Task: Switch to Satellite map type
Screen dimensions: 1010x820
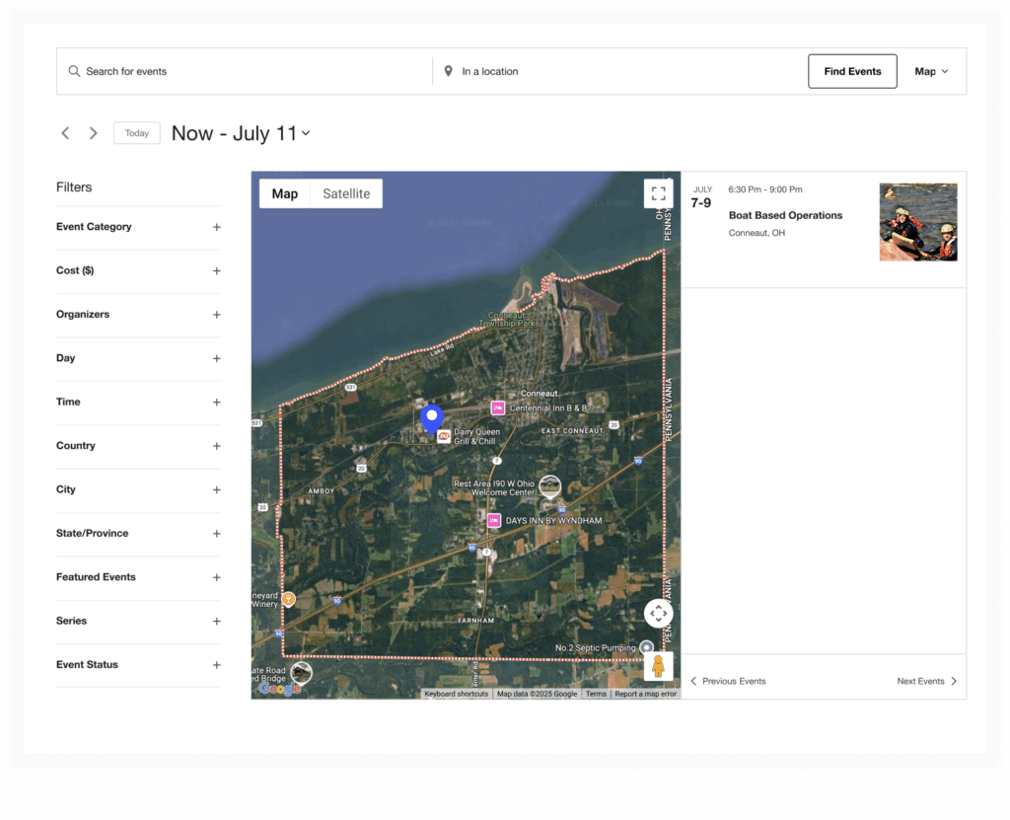Action: 346,193
